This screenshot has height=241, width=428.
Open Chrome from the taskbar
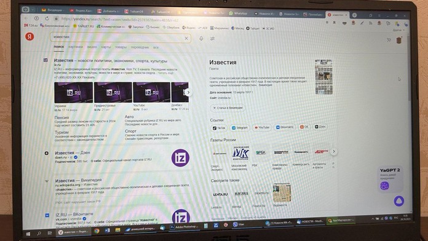(x=97, y=231)
